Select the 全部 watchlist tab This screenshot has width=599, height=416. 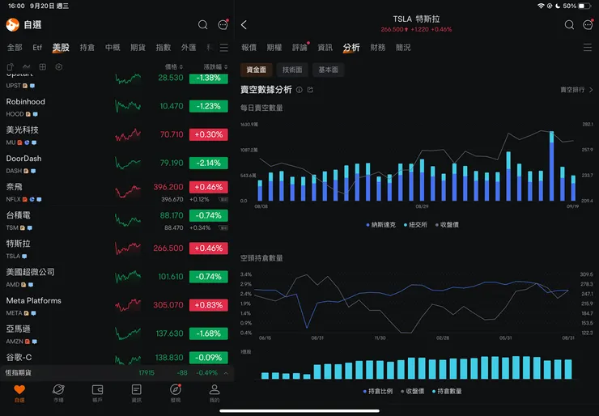pos(15,48)
